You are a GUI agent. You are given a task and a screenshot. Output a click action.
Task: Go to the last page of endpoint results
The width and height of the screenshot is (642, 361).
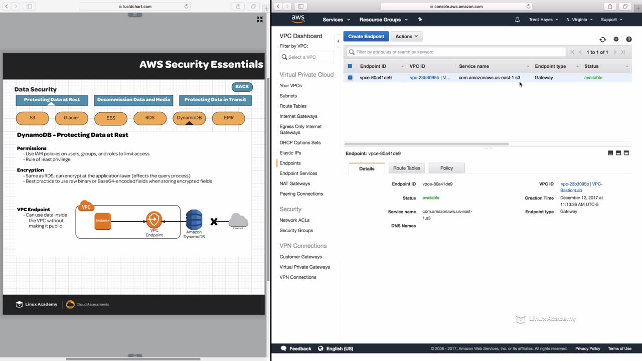point(623,52)
